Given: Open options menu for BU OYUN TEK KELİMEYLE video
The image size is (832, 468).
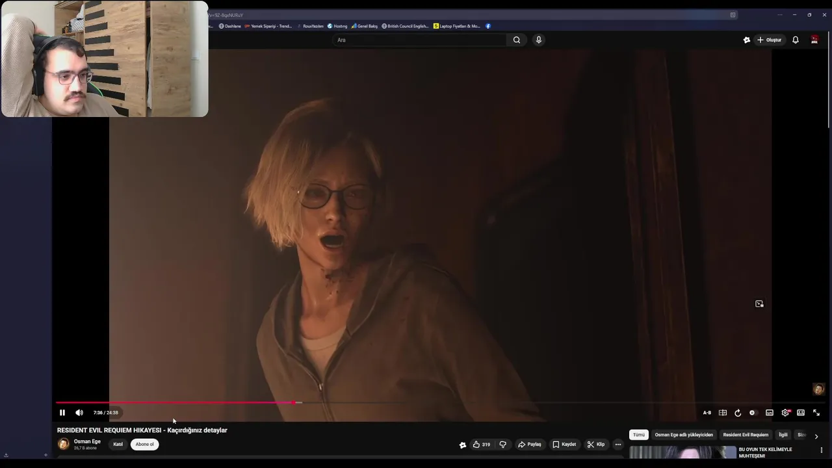Looking at the screenshot, I should pyautogui.click(x=822, y=450).
